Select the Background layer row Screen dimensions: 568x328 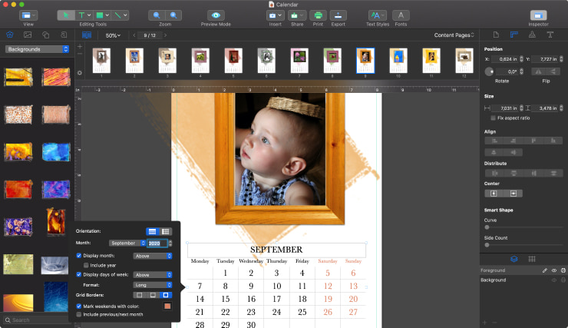pyautogui.click(x=523, y=280)
